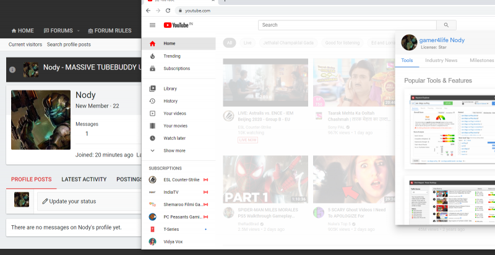Click the YouTube logo
The height and width of the screenshot is (255, 495).
pyautogui.click(x=178, y=25)
